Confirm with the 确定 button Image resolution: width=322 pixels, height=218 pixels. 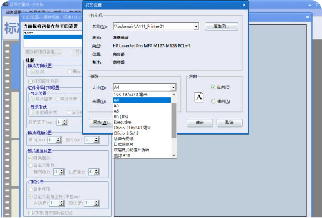[x=199, y=123]
